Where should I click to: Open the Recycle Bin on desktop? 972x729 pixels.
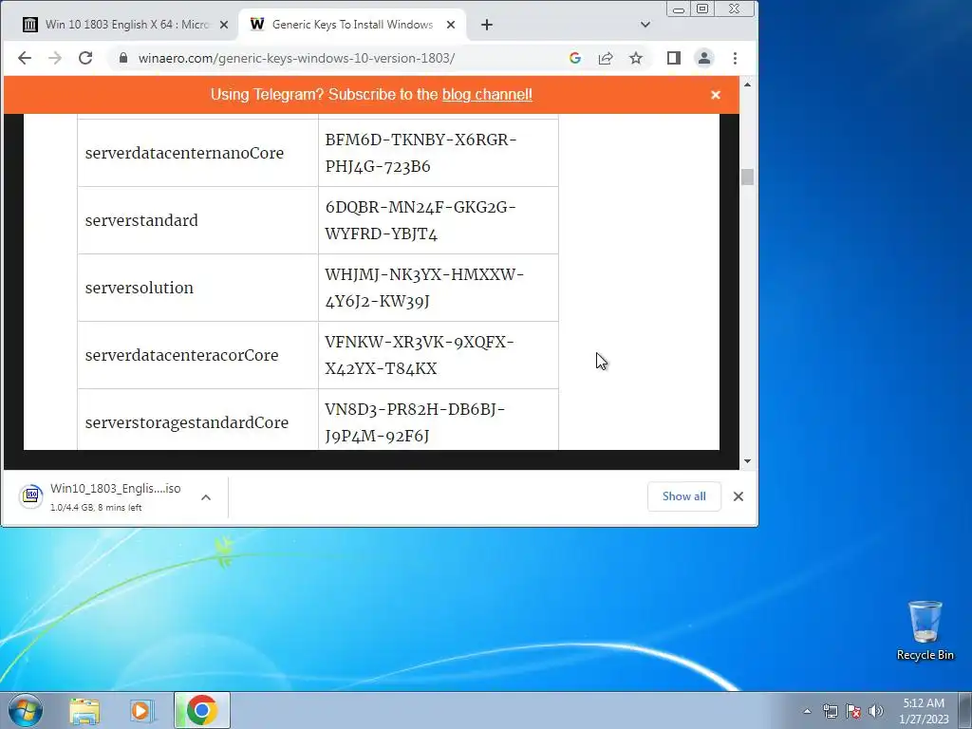[x=925, y=630]
